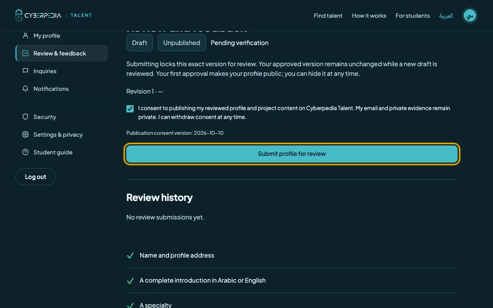Click the Student guide question mark icon
The width and height of the screenshot is (493, 308).
(25, 152)
